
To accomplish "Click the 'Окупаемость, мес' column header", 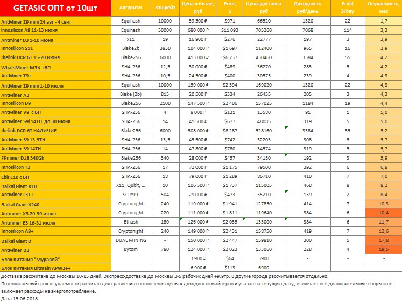I will [384, 8].
